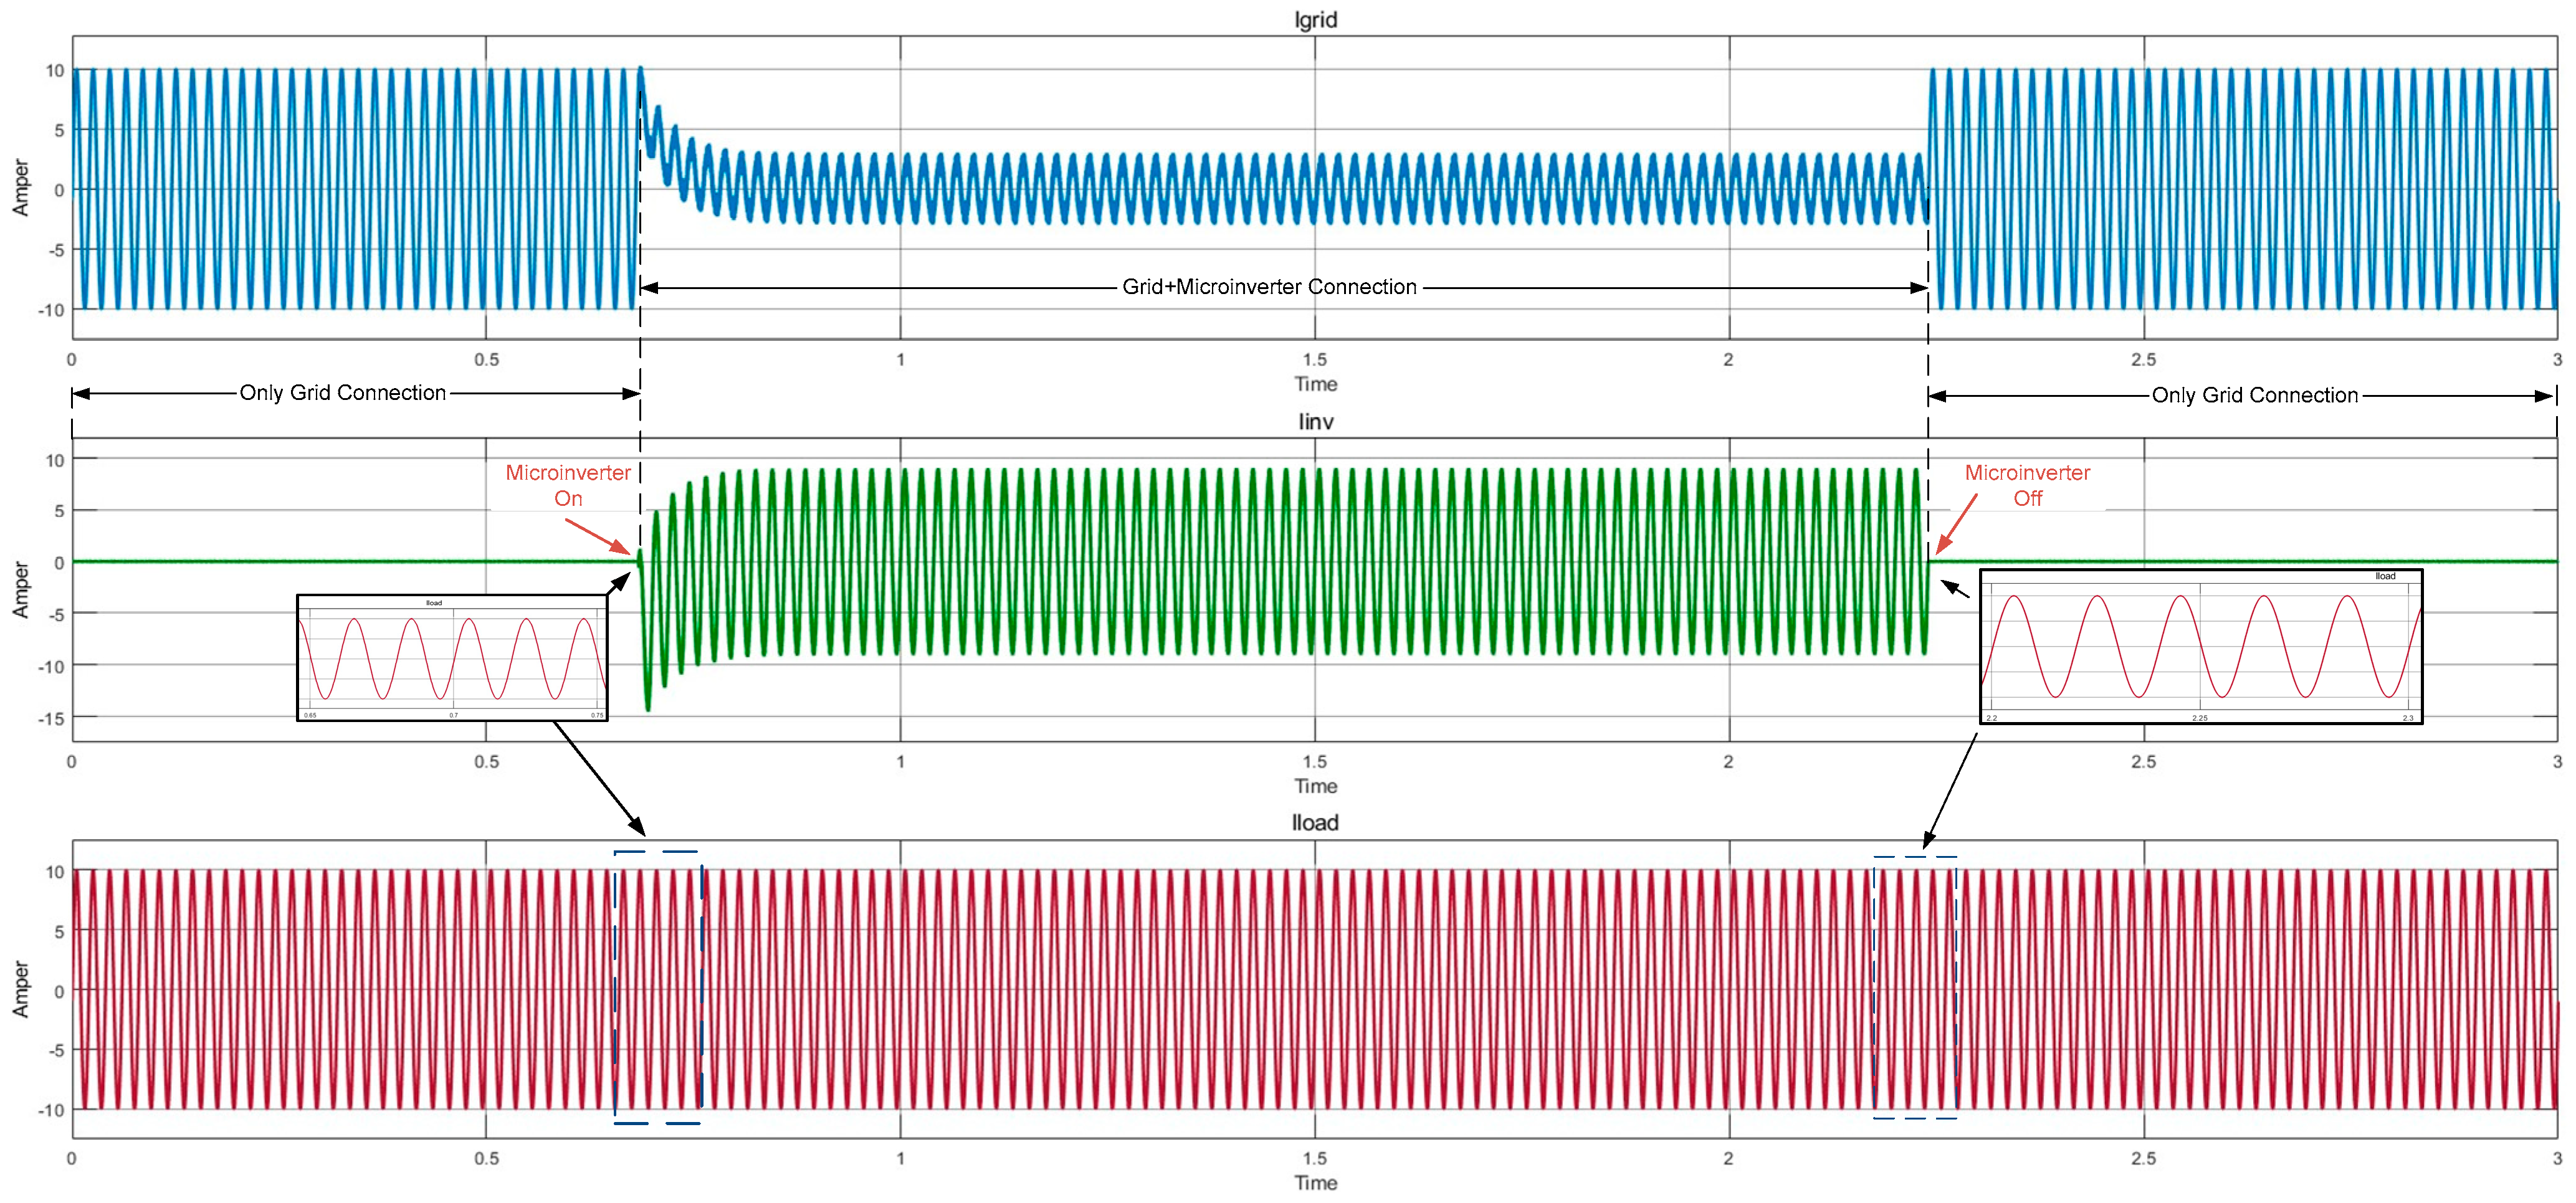Click the Iinv plot title
The height and width of the screenshot is (1203, 2576).
[1315, 422]
